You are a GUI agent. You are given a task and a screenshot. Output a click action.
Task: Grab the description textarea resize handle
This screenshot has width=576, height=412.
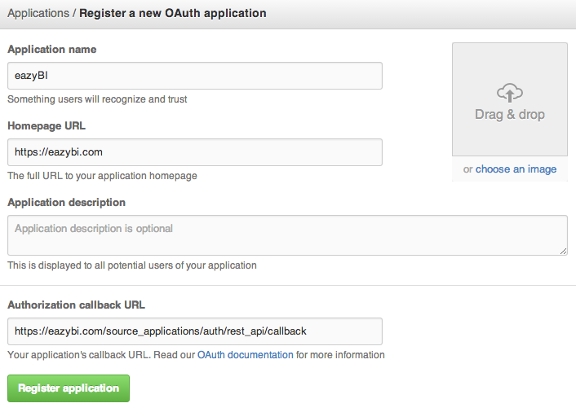[563, 251]
